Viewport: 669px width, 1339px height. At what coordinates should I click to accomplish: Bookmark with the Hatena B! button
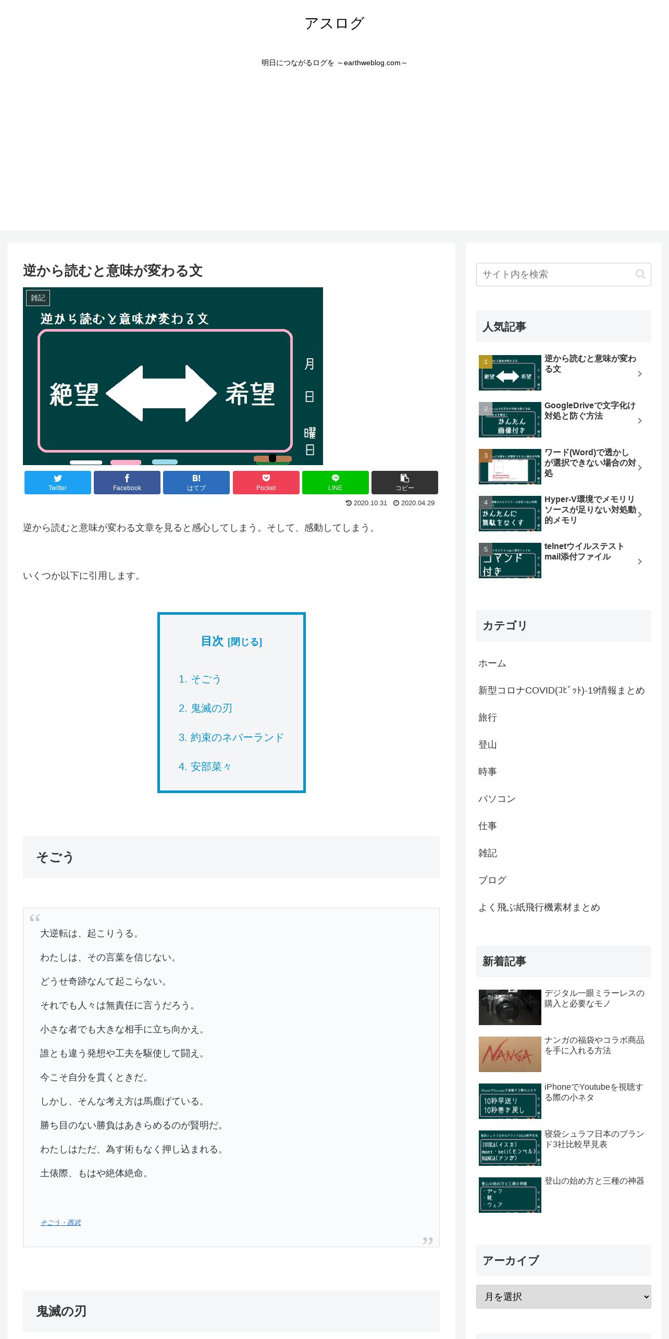coord(196,482)
